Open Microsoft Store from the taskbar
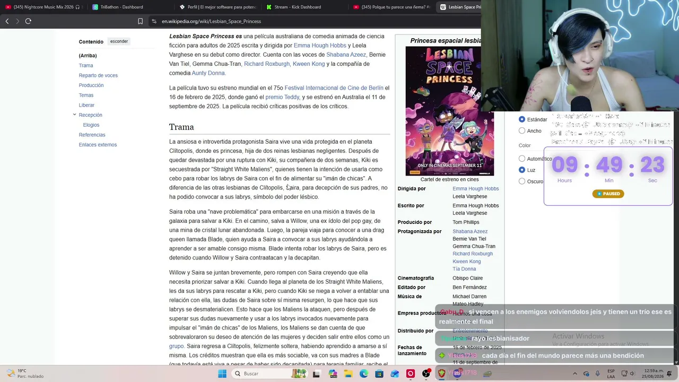The height and width of the screenshot is (382, 679). click(379, 374)
